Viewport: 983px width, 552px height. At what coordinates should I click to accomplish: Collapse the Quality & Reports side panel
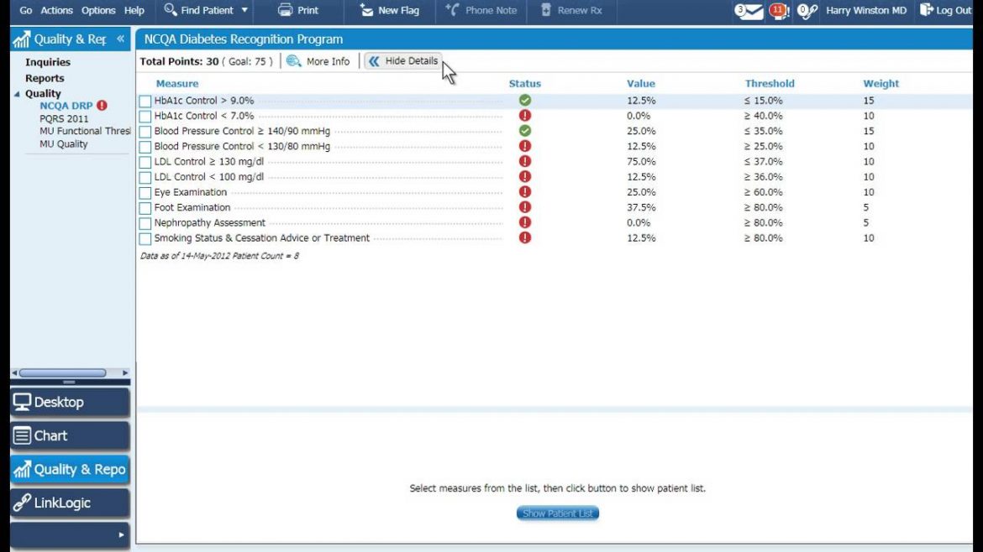pyautogui.click(x=121, y=39)
